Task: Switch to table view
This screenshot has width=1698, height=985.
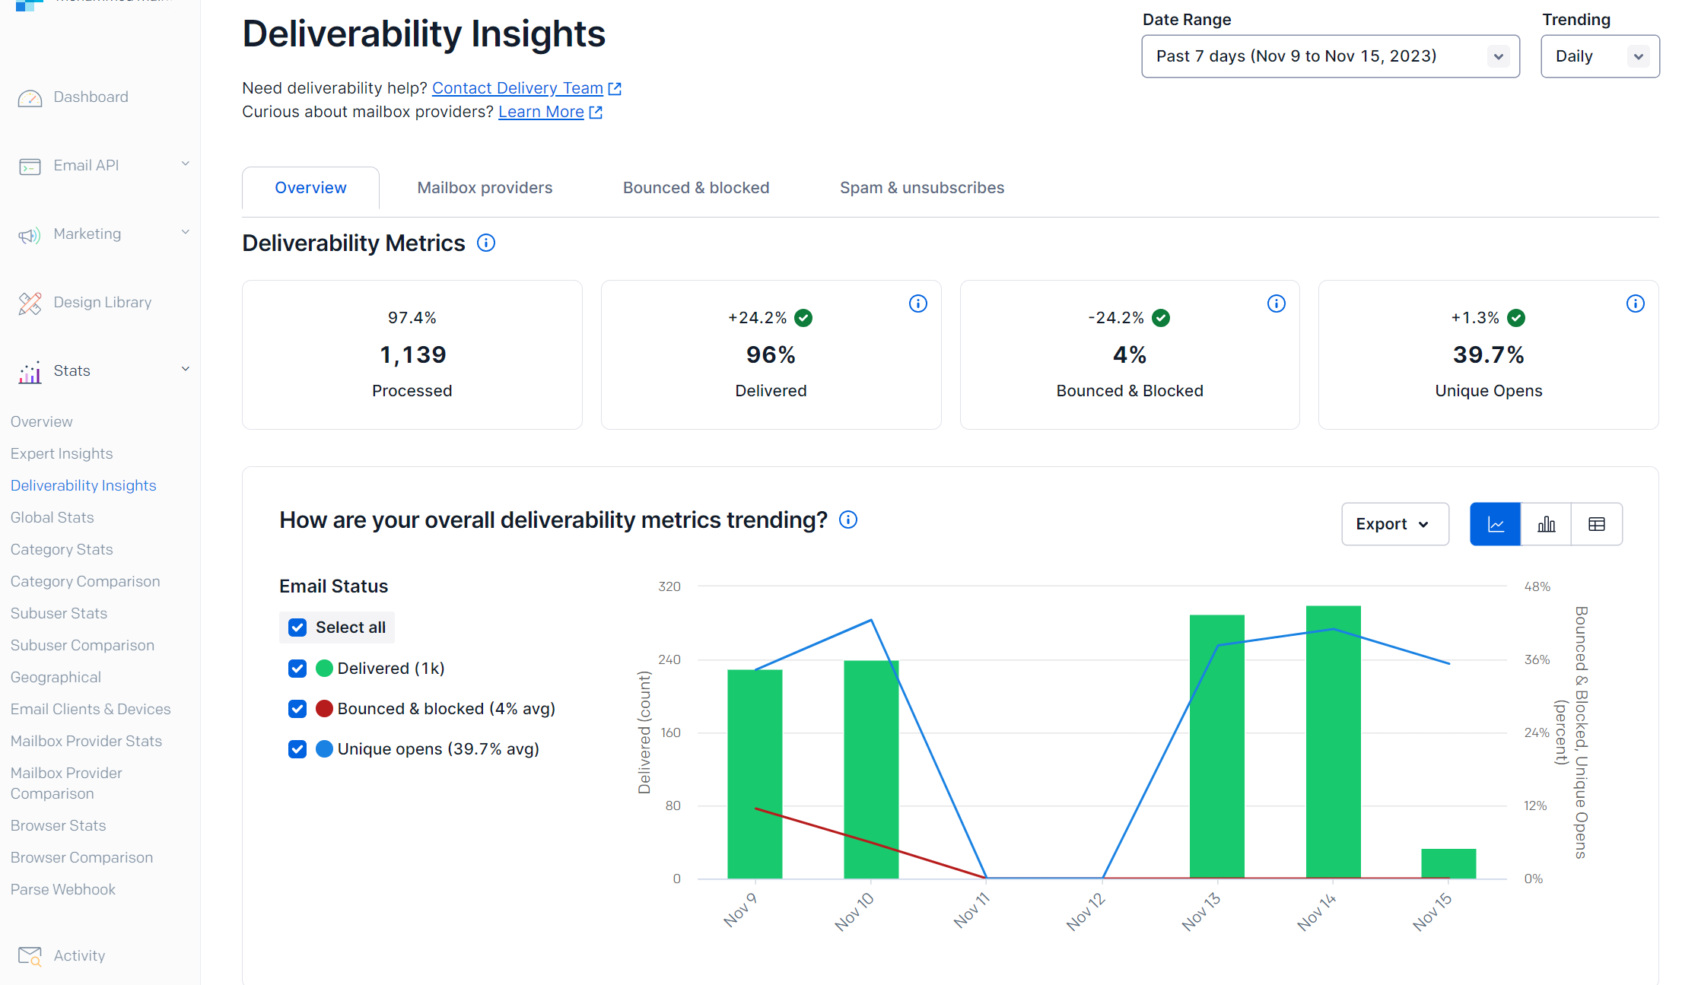Action: 1597,524
